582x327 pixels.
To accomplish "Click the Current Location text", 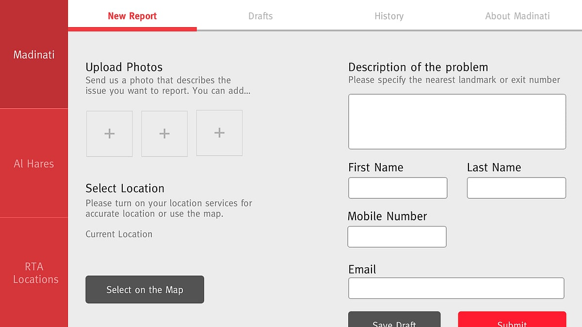I will tap(119, 234).
